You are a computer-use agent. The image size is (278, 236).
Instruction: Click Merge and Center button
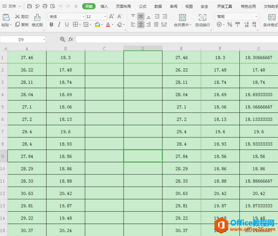click(x=182, y=20)
